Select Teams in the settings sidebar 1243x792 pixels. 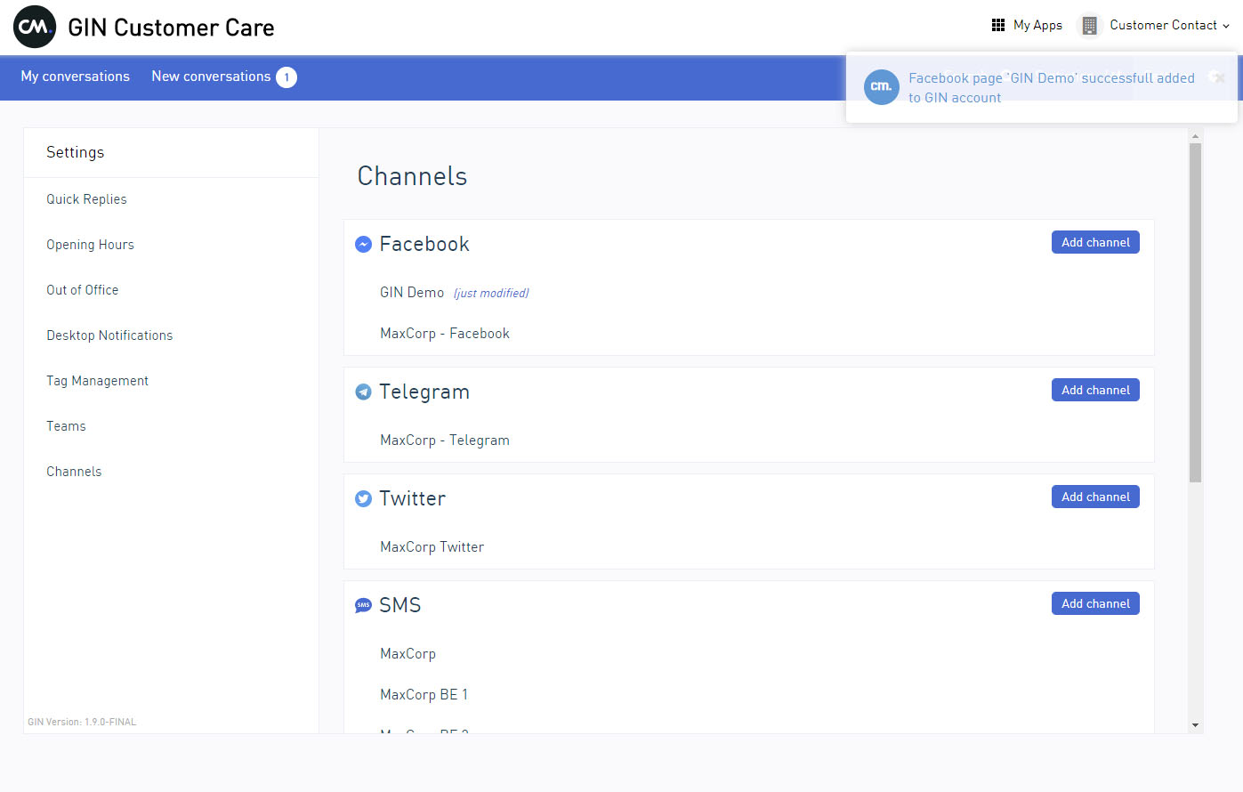(x=66, y=426)
